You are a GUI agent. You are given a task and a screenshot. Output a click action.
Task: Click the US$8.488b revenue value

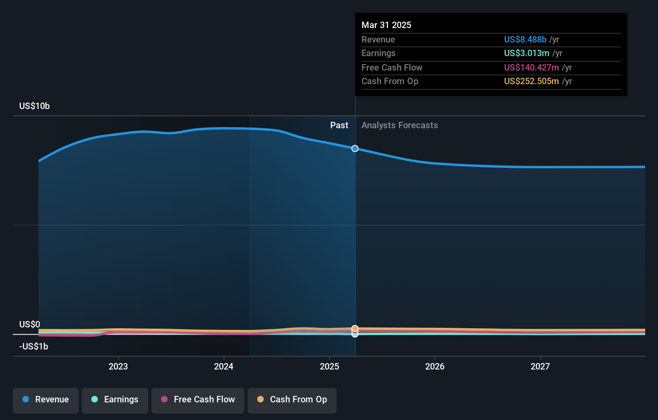pos(525,39)
